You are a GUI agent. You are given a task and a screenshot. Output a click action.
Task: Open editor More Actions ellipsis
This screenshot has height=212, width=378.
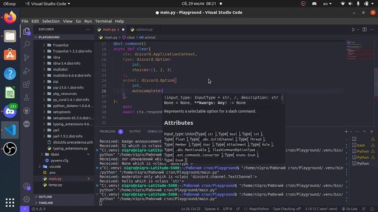point(372,29)
